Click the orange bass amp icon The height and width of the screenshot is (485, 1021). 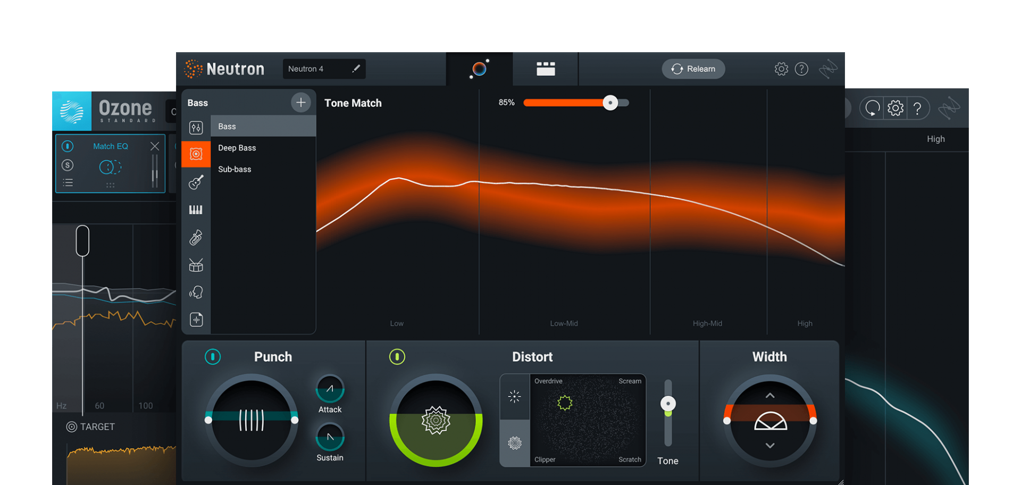coord(196,154)
